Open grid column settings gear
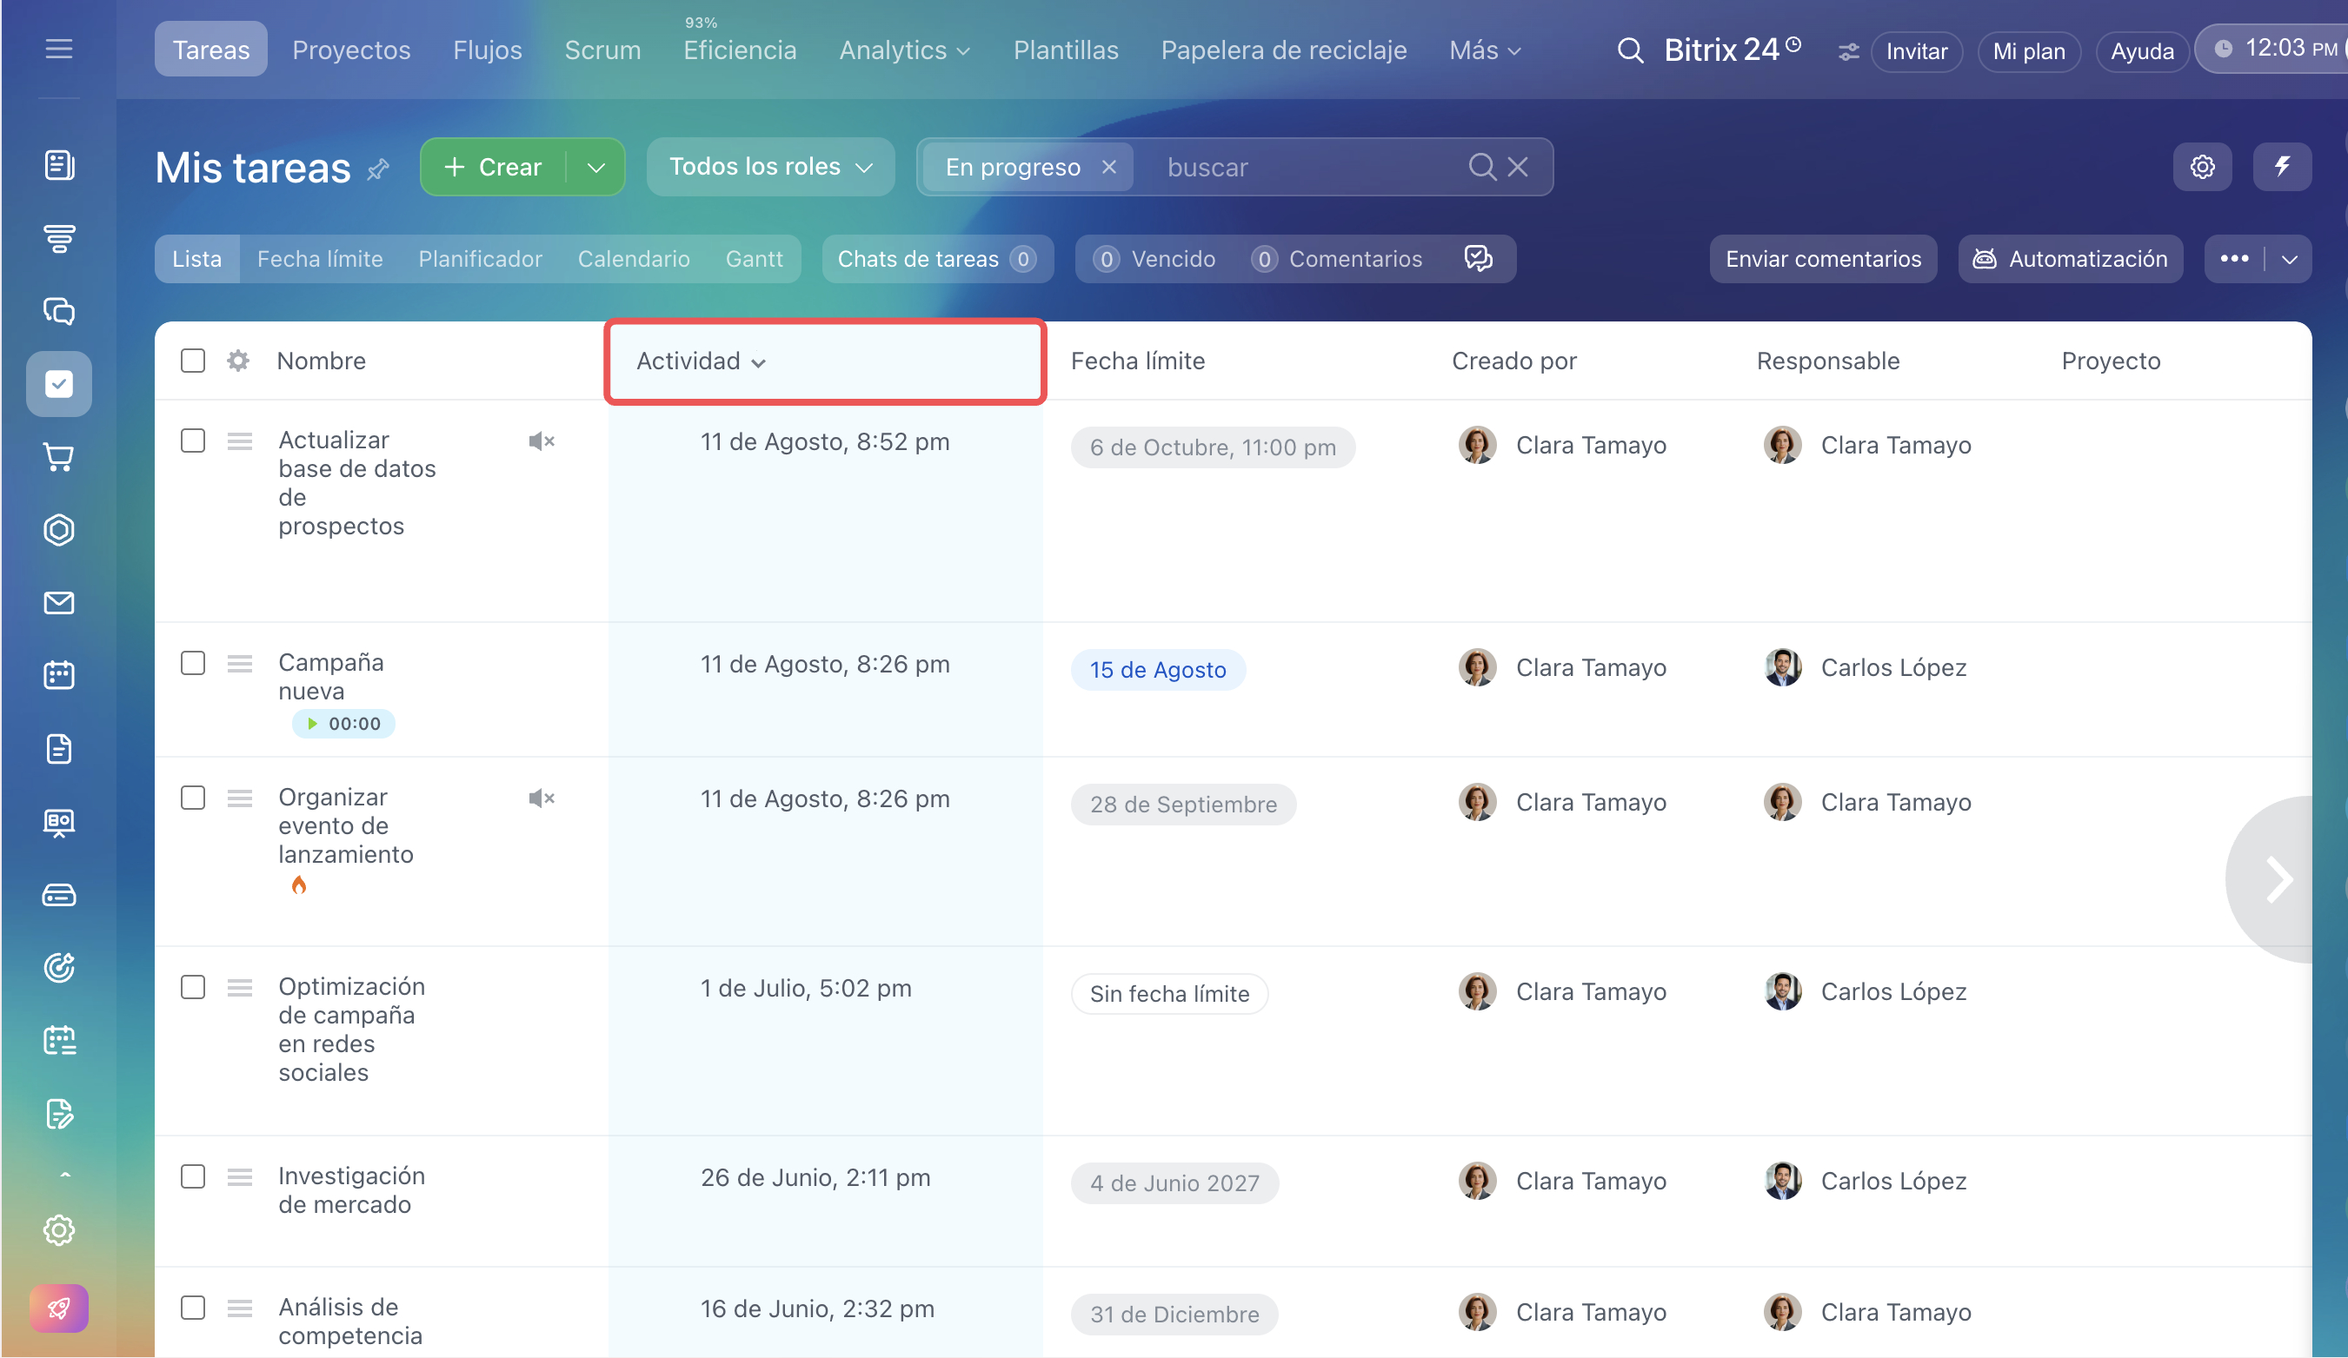Screen dimensions: 2348x1358 click(x=237, y=361)
